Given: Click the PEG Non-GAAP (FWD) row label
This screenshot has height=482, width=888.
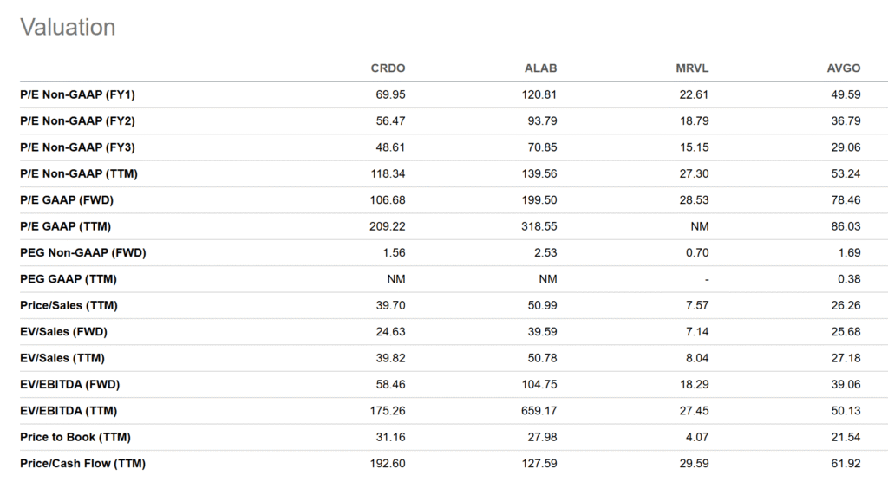Looking at the screenshot, I should coord(82,253).
